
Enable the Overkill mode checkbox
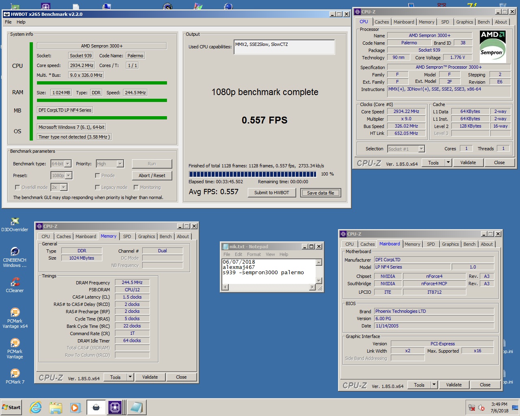17,187
